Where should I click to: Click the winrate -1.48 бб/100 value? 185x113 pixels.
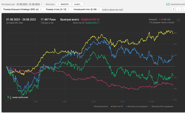click(164, 19)
